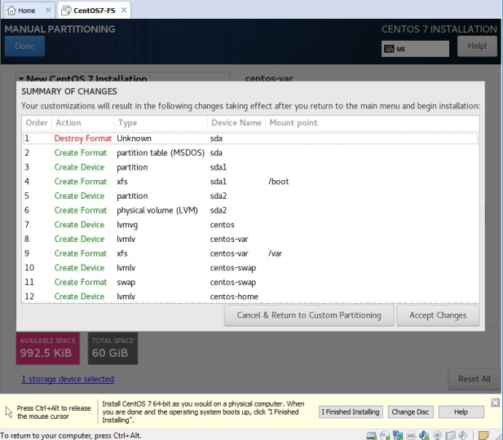This screenshot has width=503, height=440.
Task: Click the Help! button in the installer header
Action: coord(476,46)
